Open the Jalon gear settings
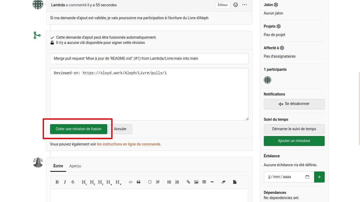The image size is (360, 202). tap(276, 5)
